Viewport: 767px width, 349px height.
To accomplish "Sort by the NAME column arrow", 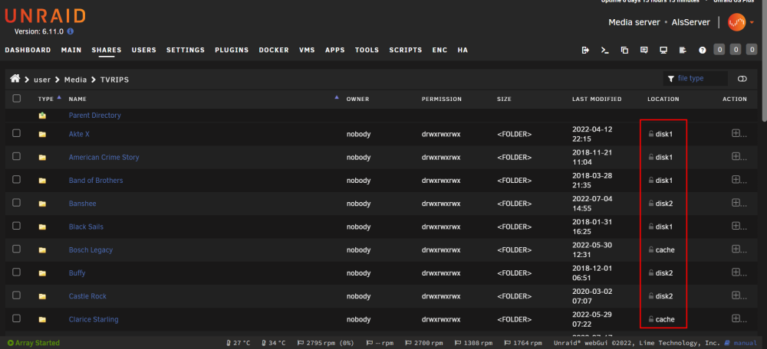I will coord(337,97).
